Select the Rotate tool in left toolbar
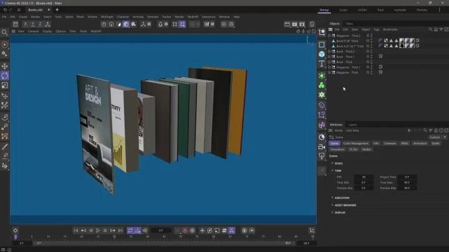 tap(5, 75)
